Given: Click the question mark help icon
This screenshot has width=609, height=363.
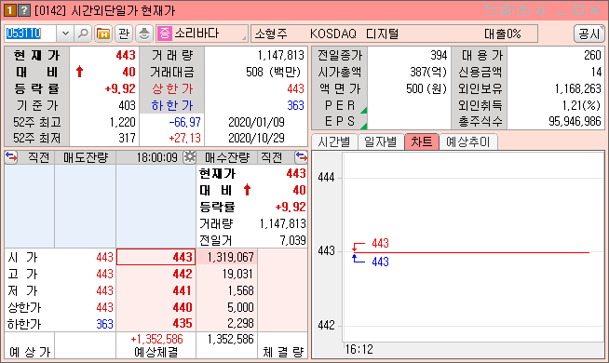Looking at the screenshot, I should (24, 10).
